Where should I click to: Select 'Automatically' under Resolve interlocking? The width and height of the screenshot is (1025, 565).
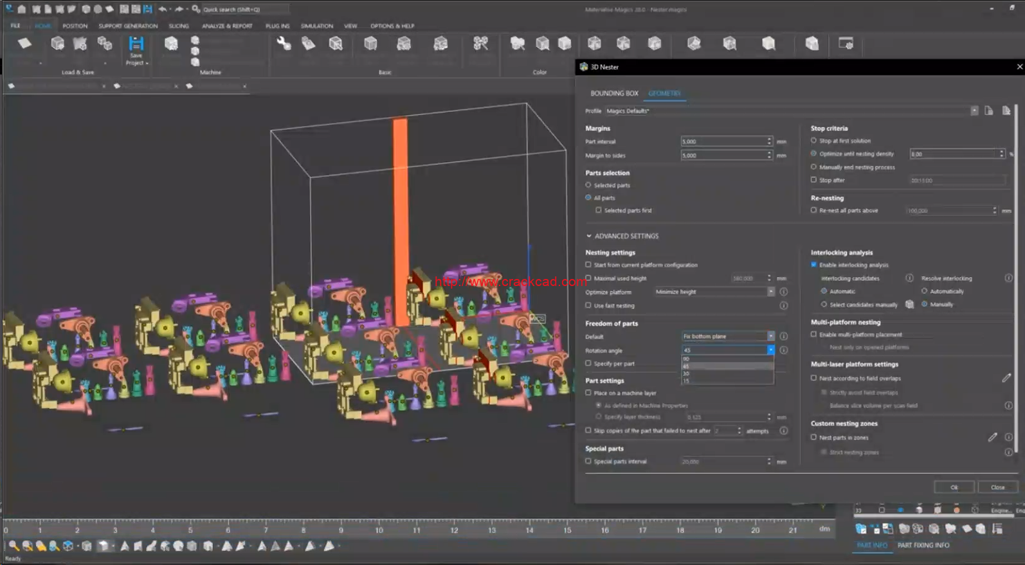pos(924,291)
